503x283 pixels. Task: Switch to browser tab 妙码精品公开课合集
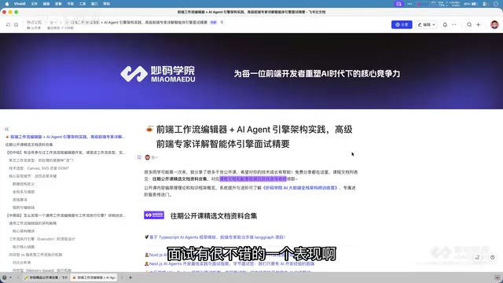point(46,277)
